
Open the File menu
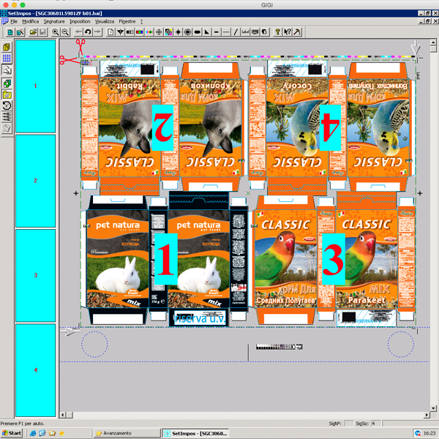(x=14, y=21)
